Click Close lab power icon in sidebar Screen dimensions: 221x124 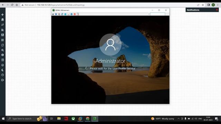(x=2, y=75)
